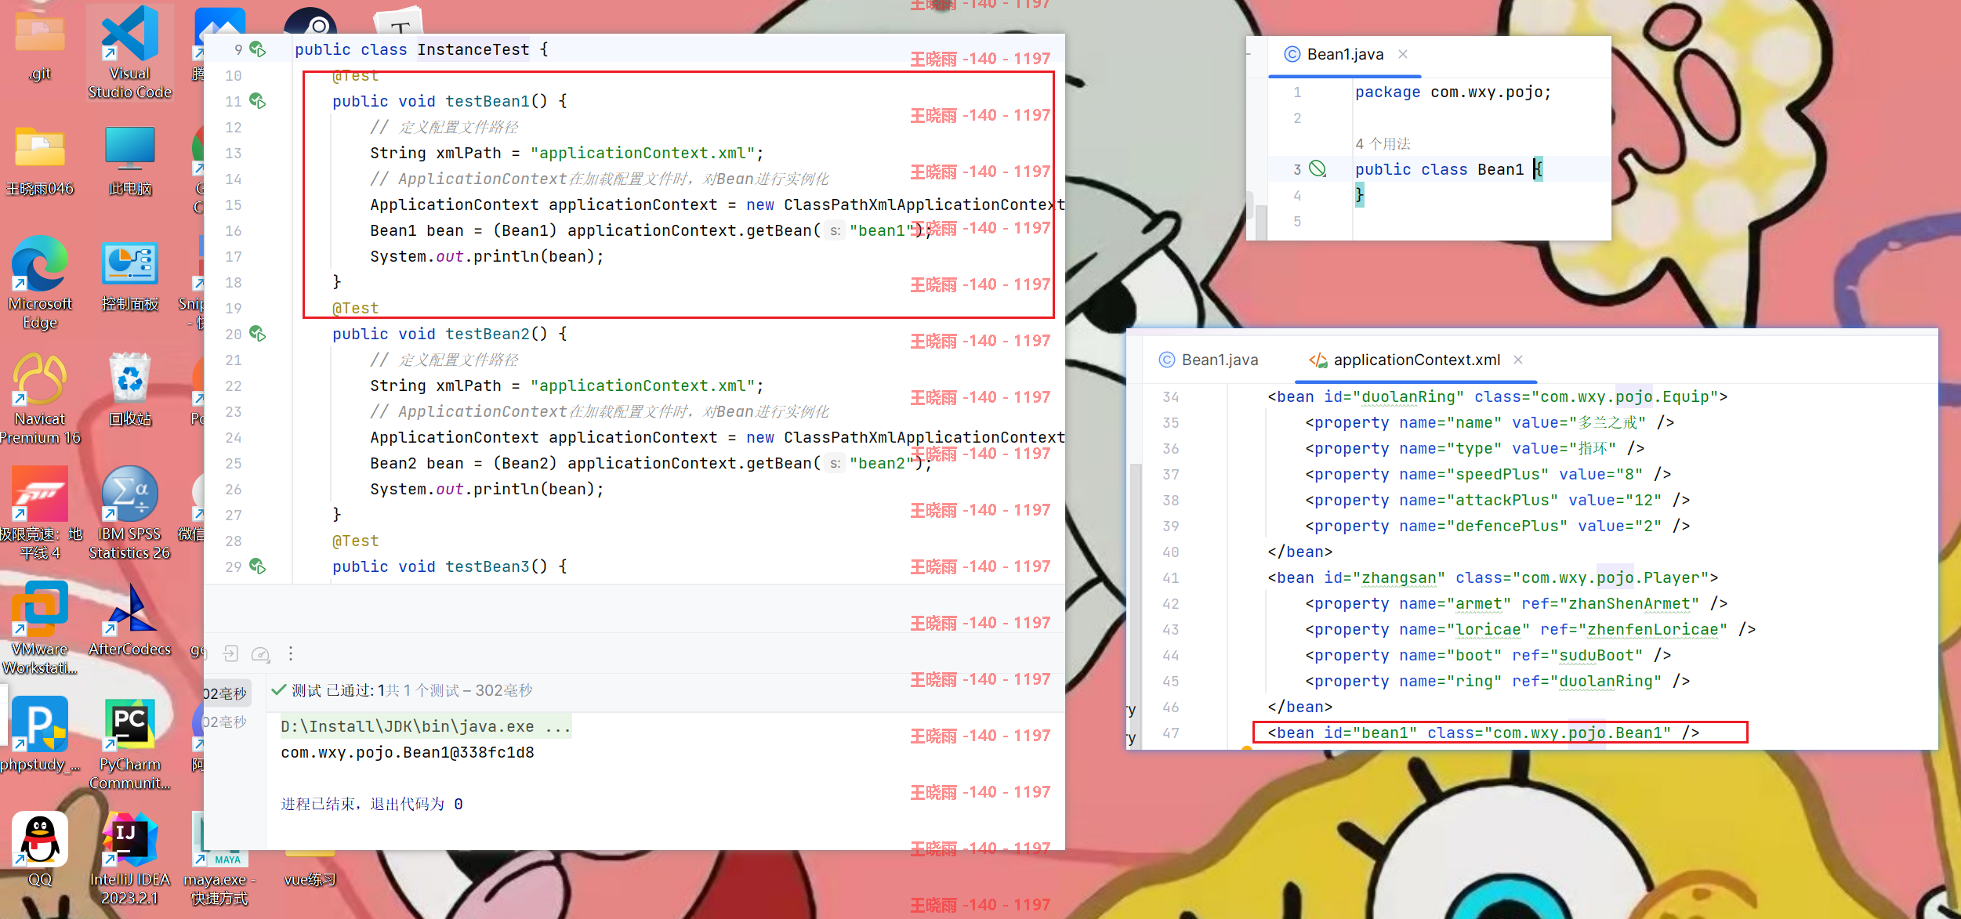This screenshot has width=1961, height=919.
Task: Open the .git folder on desktop
Action: (x=40, y=43)
